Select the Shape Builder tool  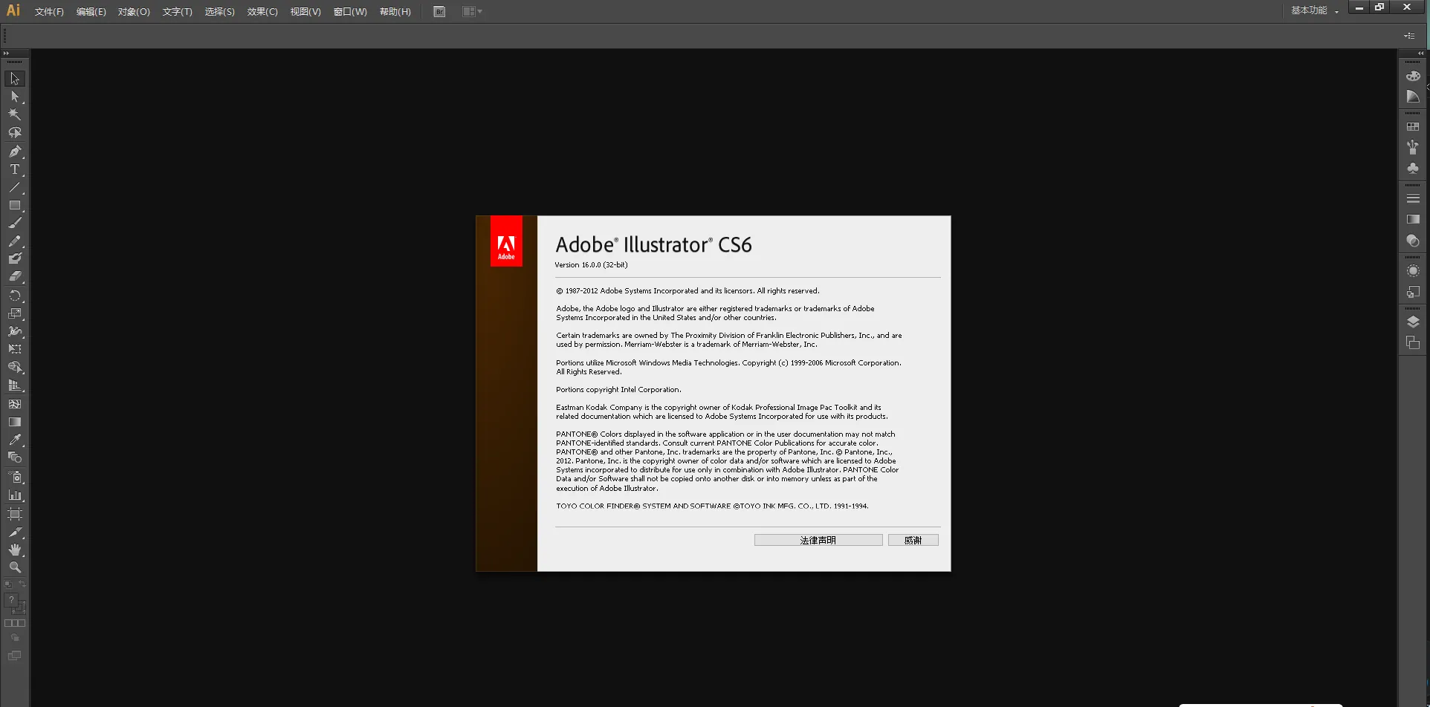click(x=15, y=368)
